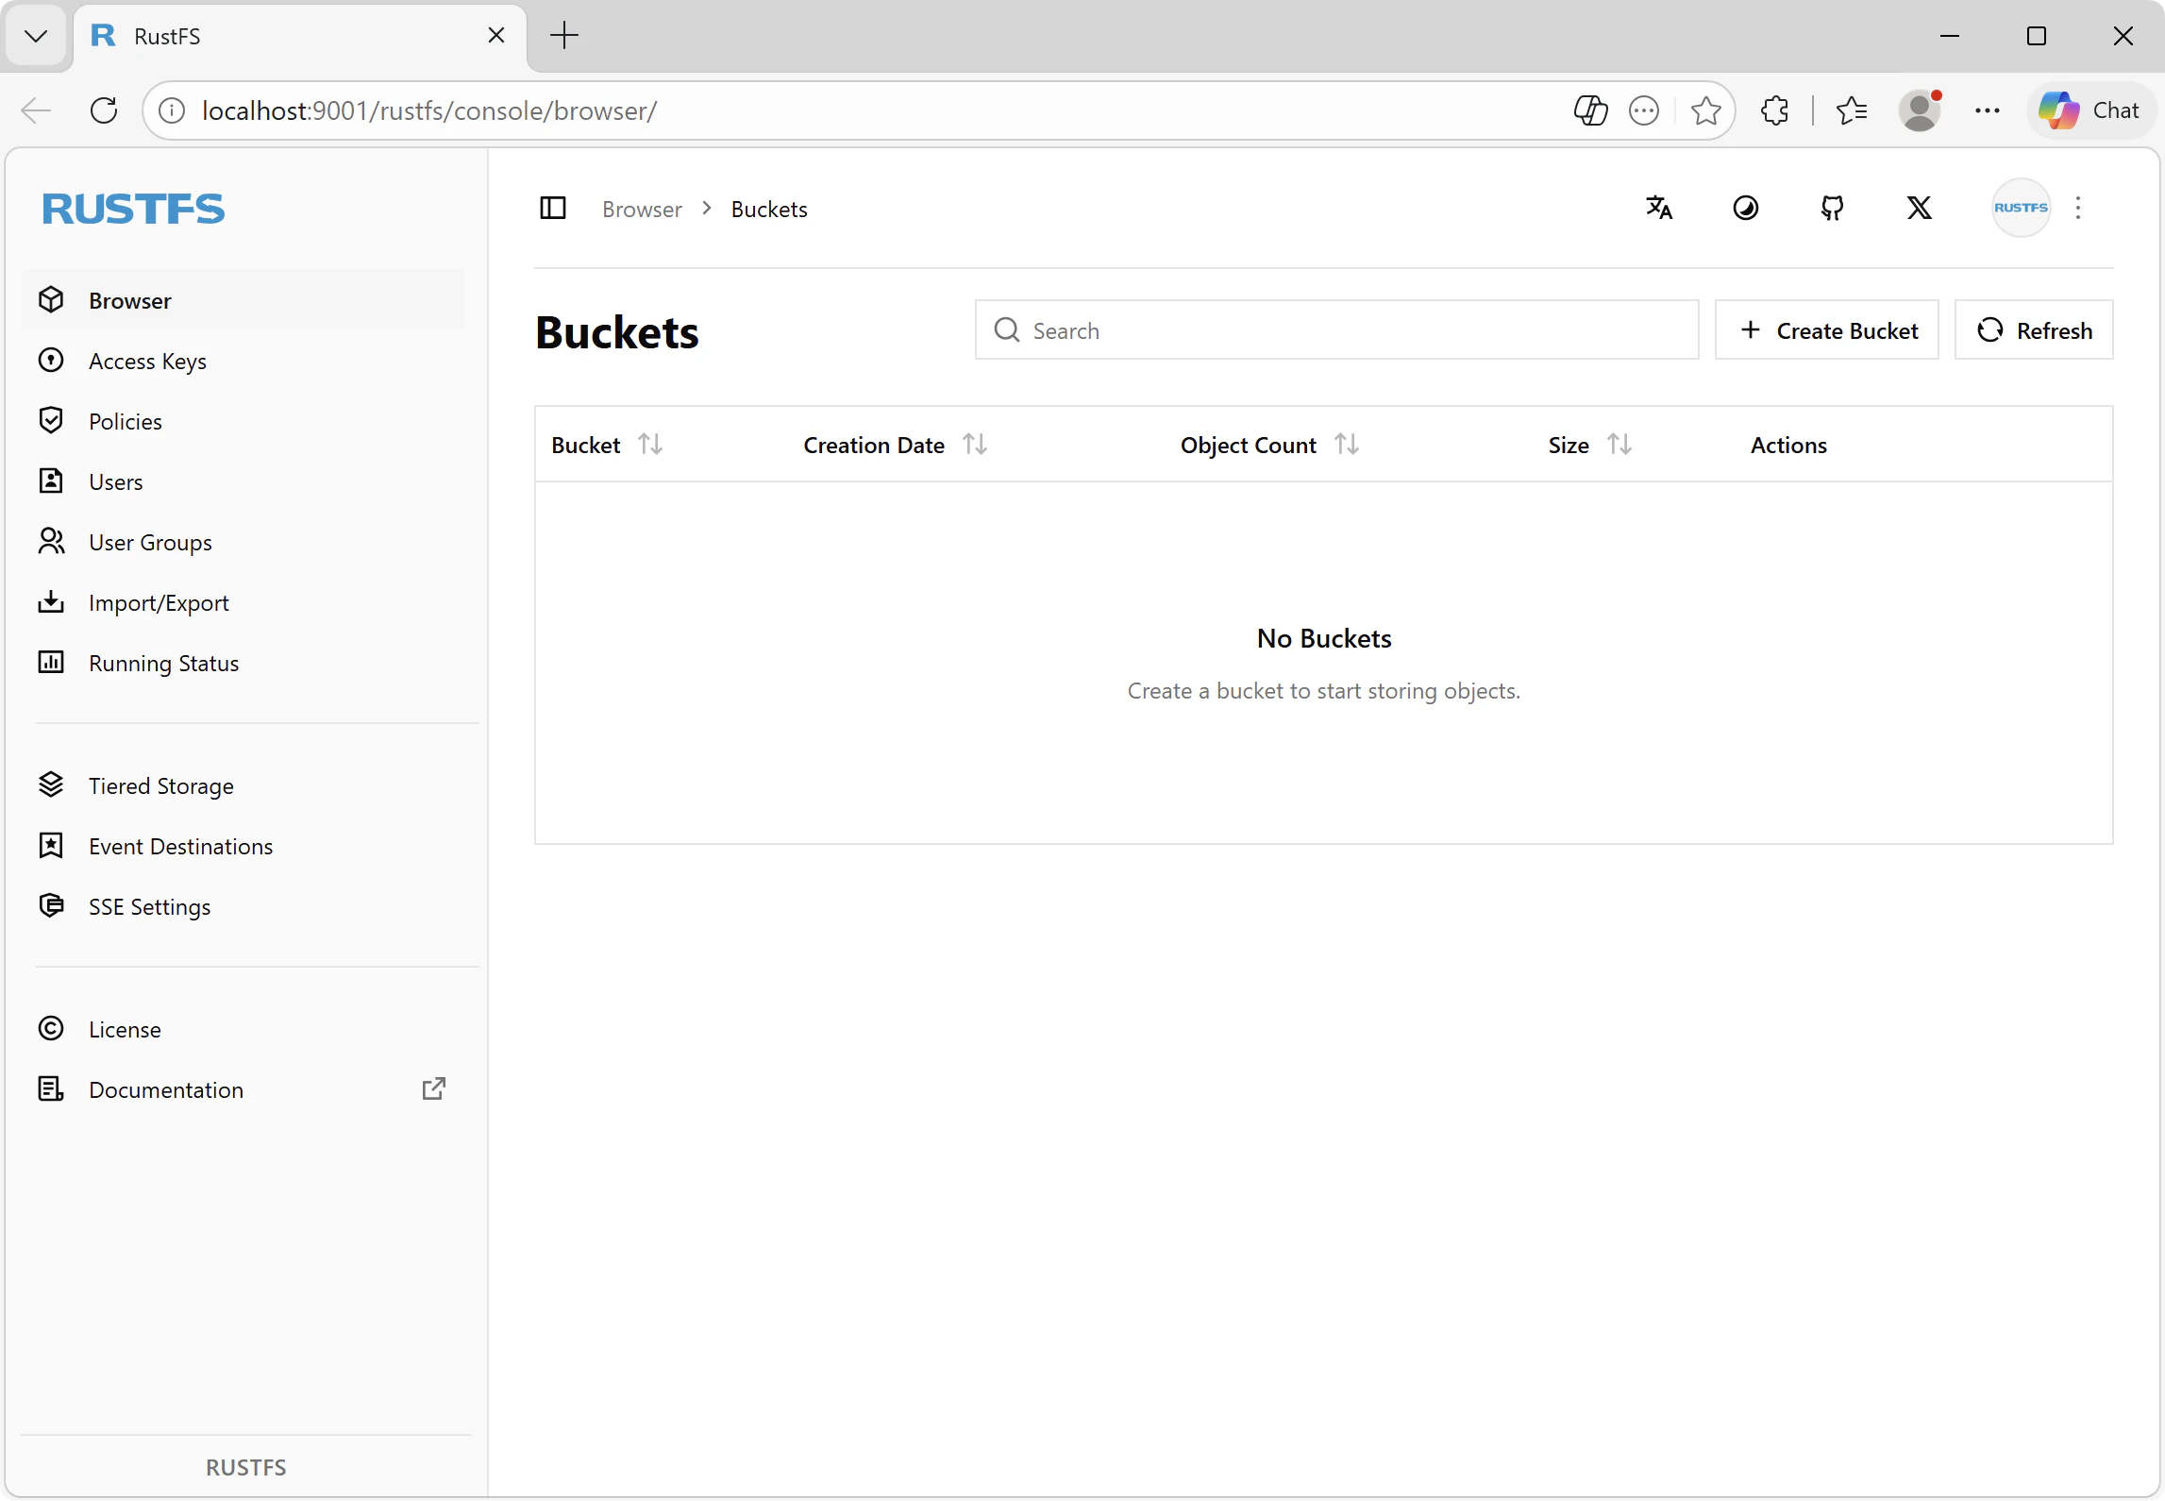
Task: Open the Policies section
Action: pos(126,421)
